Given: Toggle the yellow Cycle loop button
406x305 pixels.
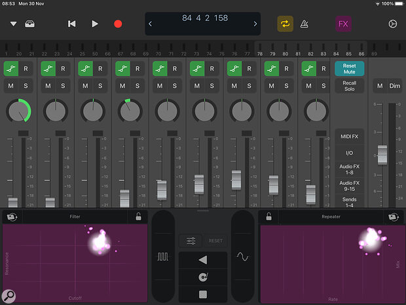Looking at the screenshot, I should coord(285,24).
